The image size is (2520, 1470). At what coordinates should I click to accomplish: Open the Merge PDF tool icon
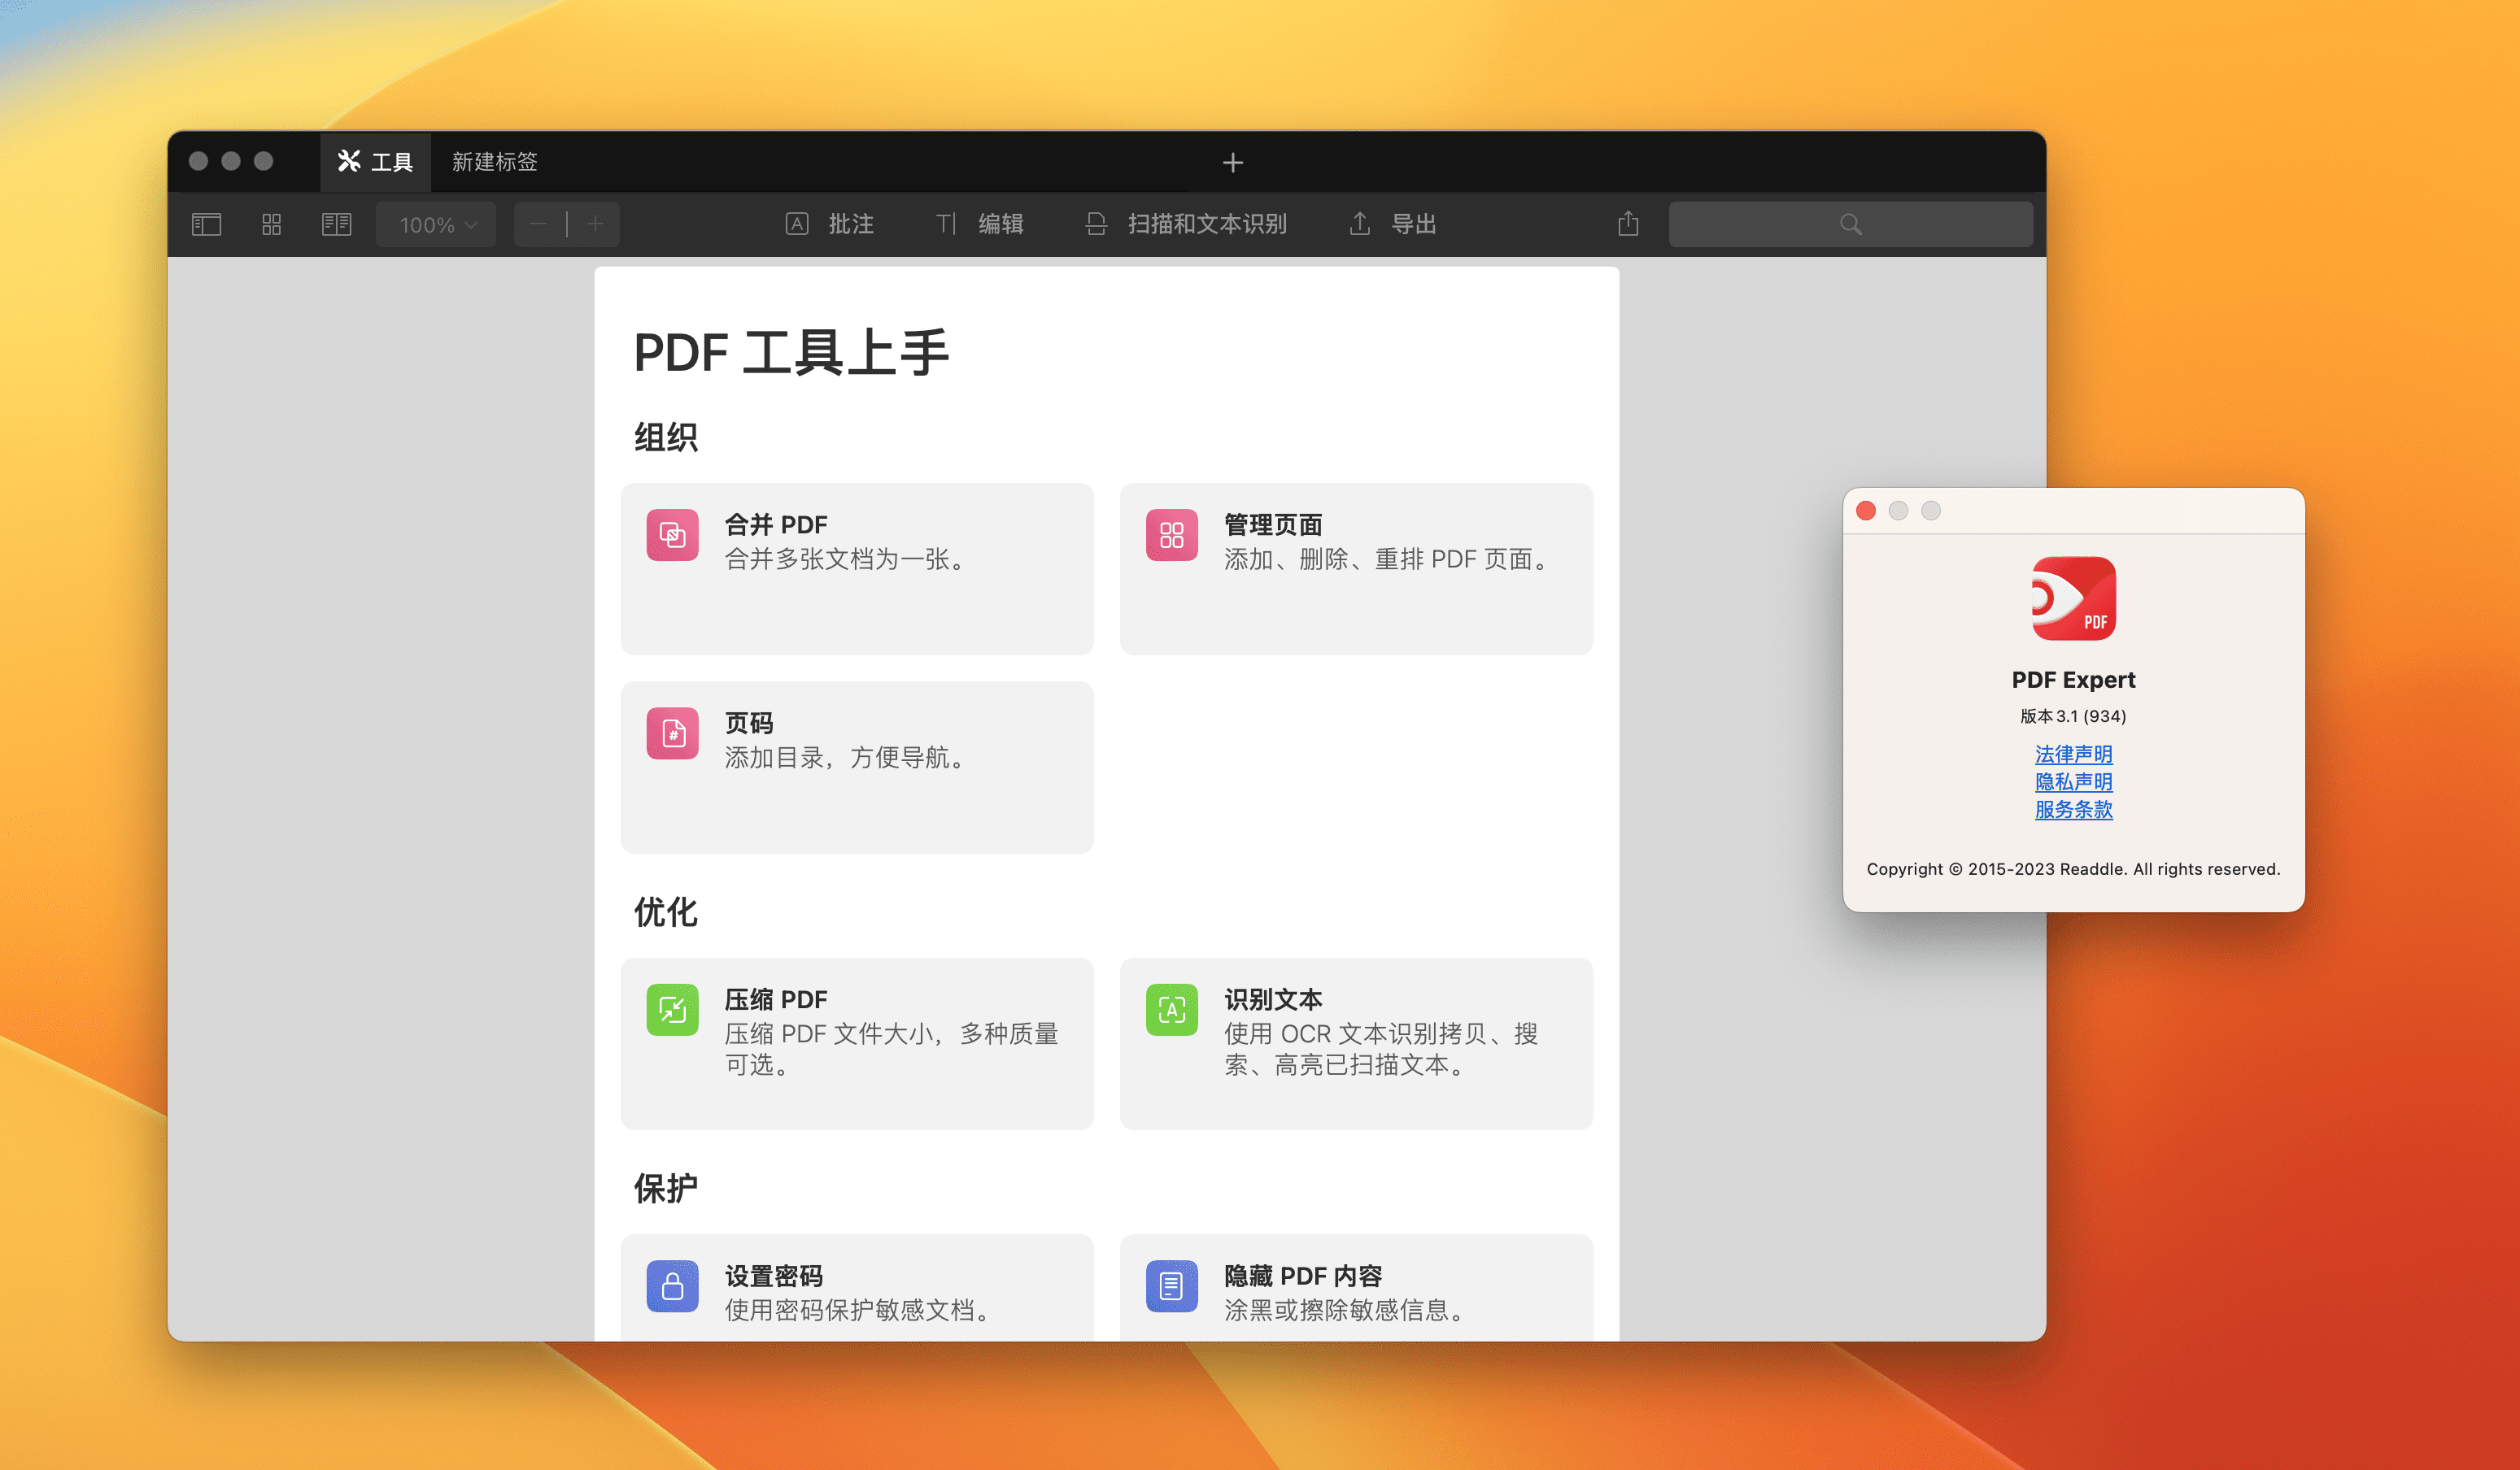[672, 535]
